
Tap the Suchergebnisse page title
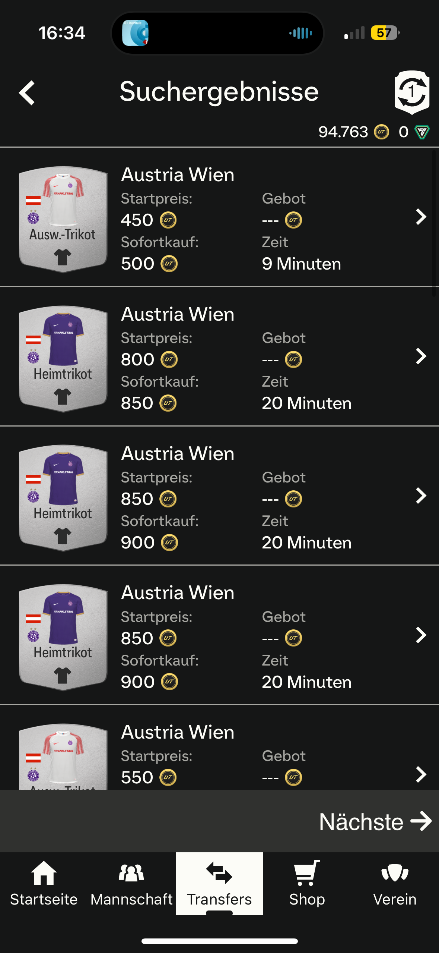tap(219, 92)
